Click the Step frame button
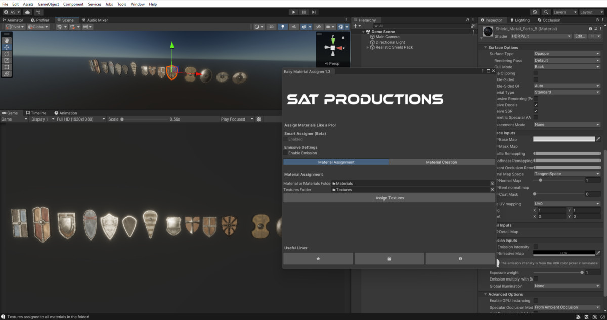Image resolution: width=607 pixels, height=320 pixels. click(314, 12)
